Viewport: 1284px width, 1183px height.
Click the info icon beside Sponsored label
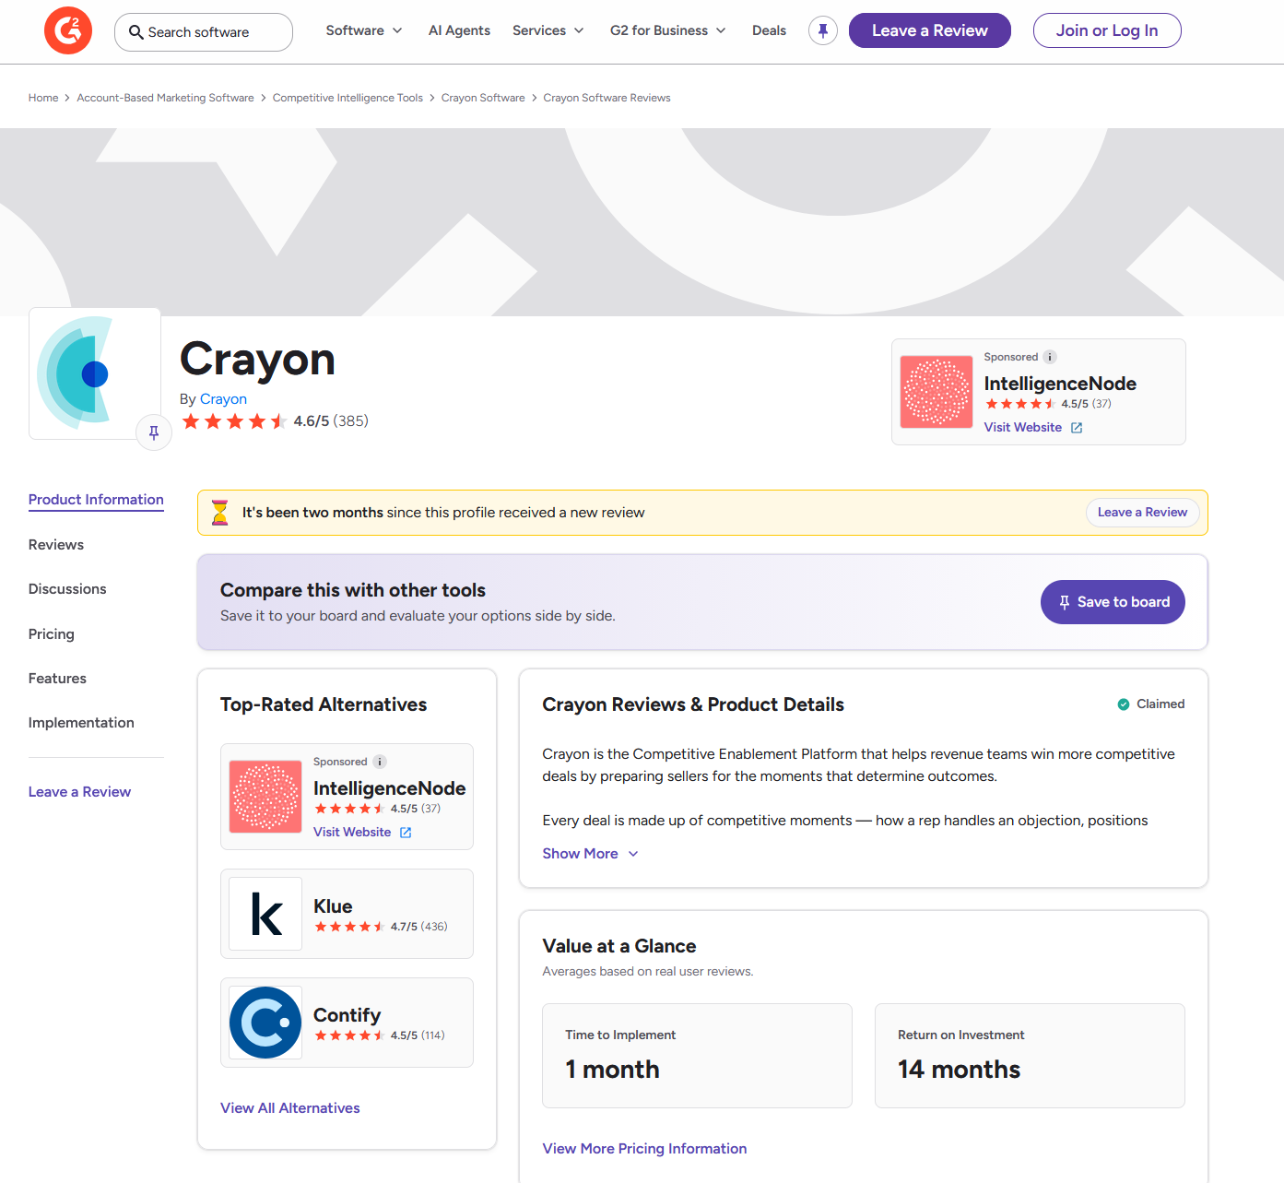(1048, 357)
